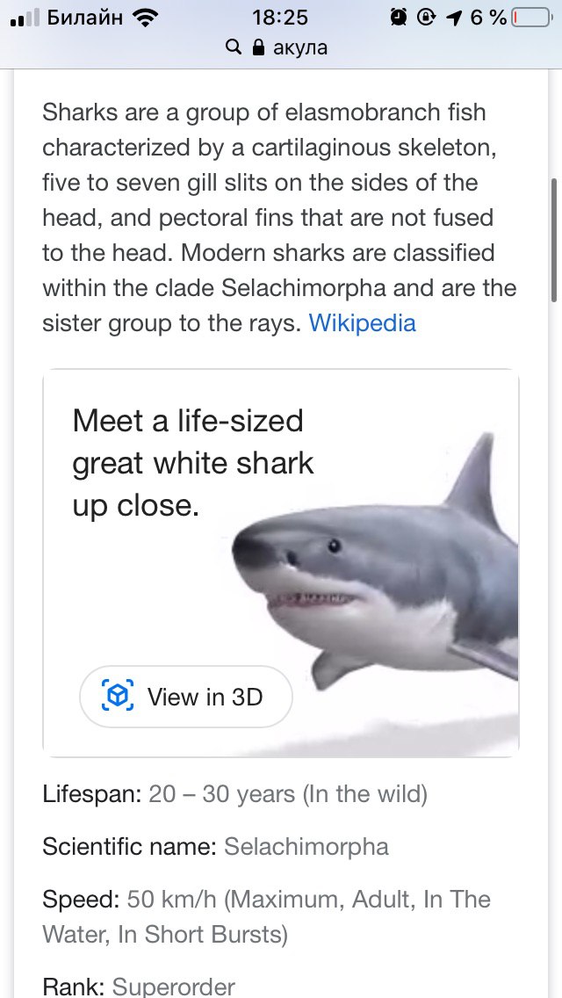Image resolution: width=562 pixels, height=998 pixels.
Task: Open the Wikipedia link
Action: tap(362, 323)
